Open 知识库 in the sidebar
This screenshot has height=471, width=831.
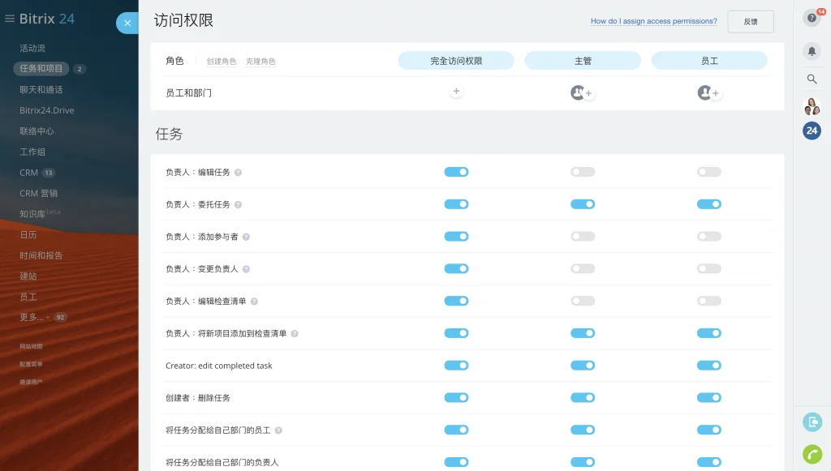pyautogui.click(x=32, y=214)
